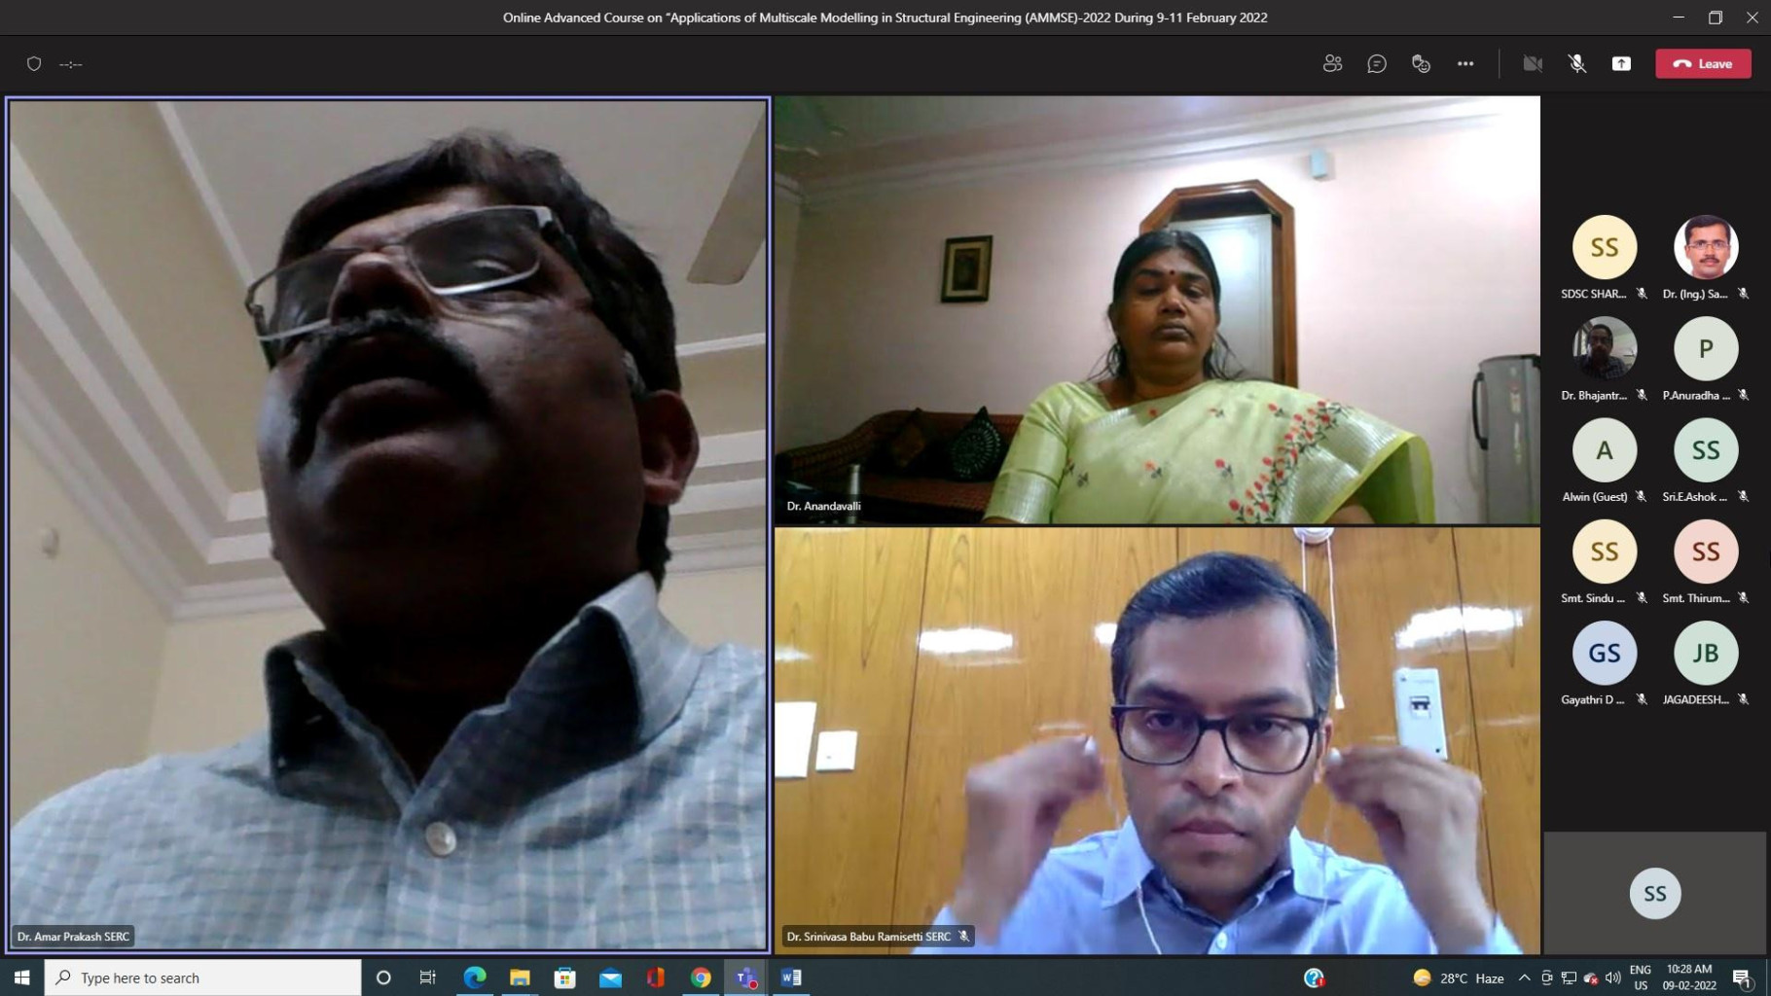Screen dimensions: 1771x996
Task: Select Dr. Bhajantr... participant photo
Action: coord(1604,348)
